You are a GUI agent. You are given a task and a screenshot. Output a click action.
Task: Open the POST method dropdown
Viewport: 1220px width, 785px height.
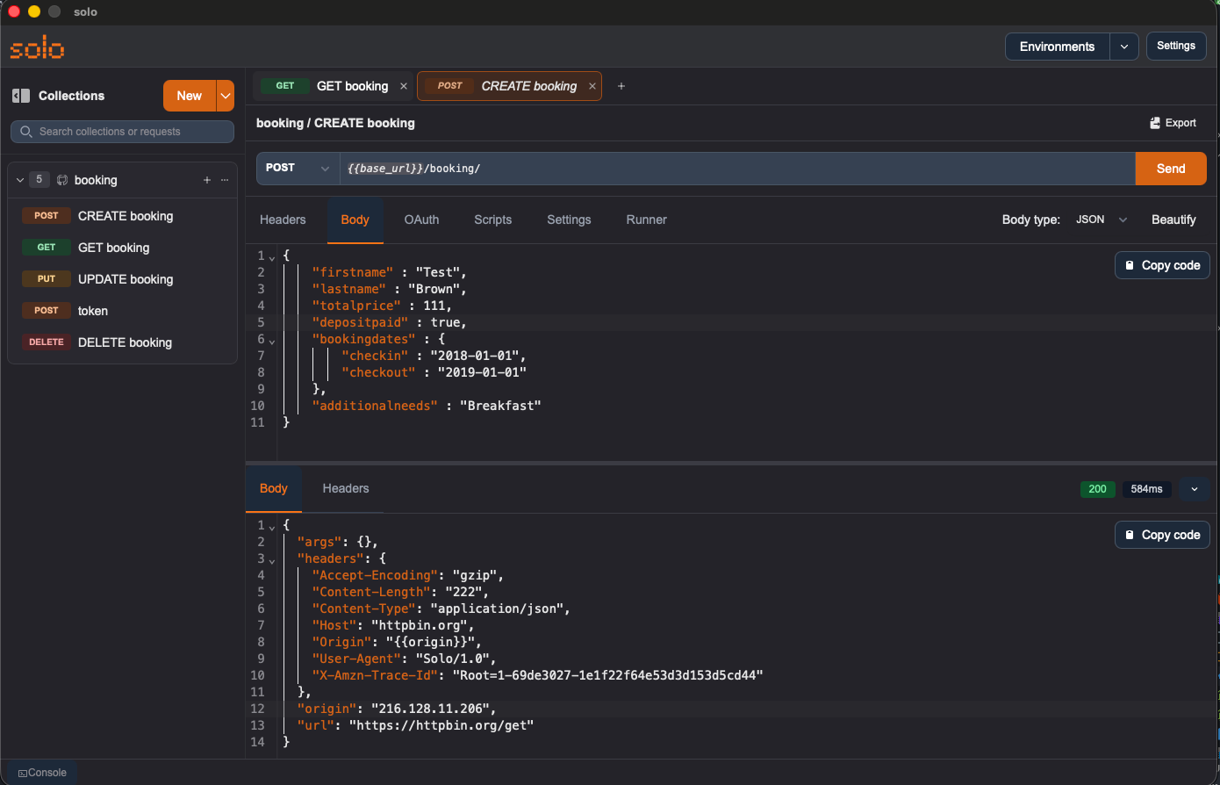coord(298,168)
